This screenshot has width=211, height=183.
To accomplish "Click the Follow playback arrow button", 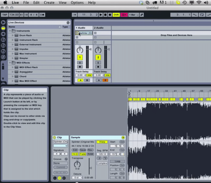I will [x=74, y=15].
